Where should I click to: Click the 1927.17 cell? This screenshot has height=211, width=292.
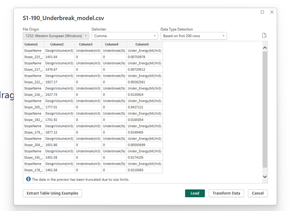click(59, 82)
